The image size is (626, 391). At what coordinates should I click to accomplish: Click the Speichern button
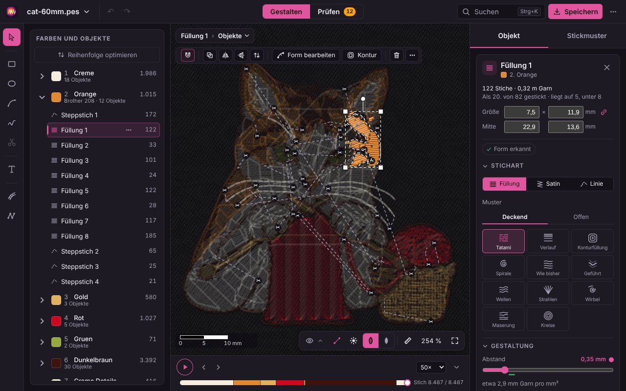tap(575, 12)
